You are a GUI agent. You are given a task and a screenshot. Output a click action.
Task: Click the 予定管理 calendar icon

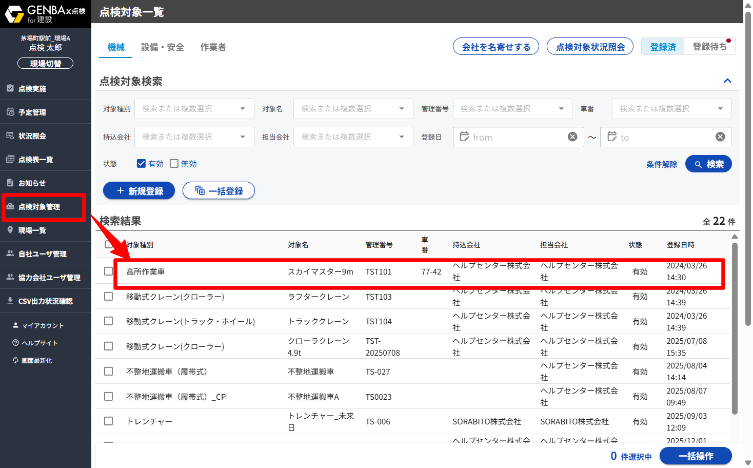coord(10,112)
